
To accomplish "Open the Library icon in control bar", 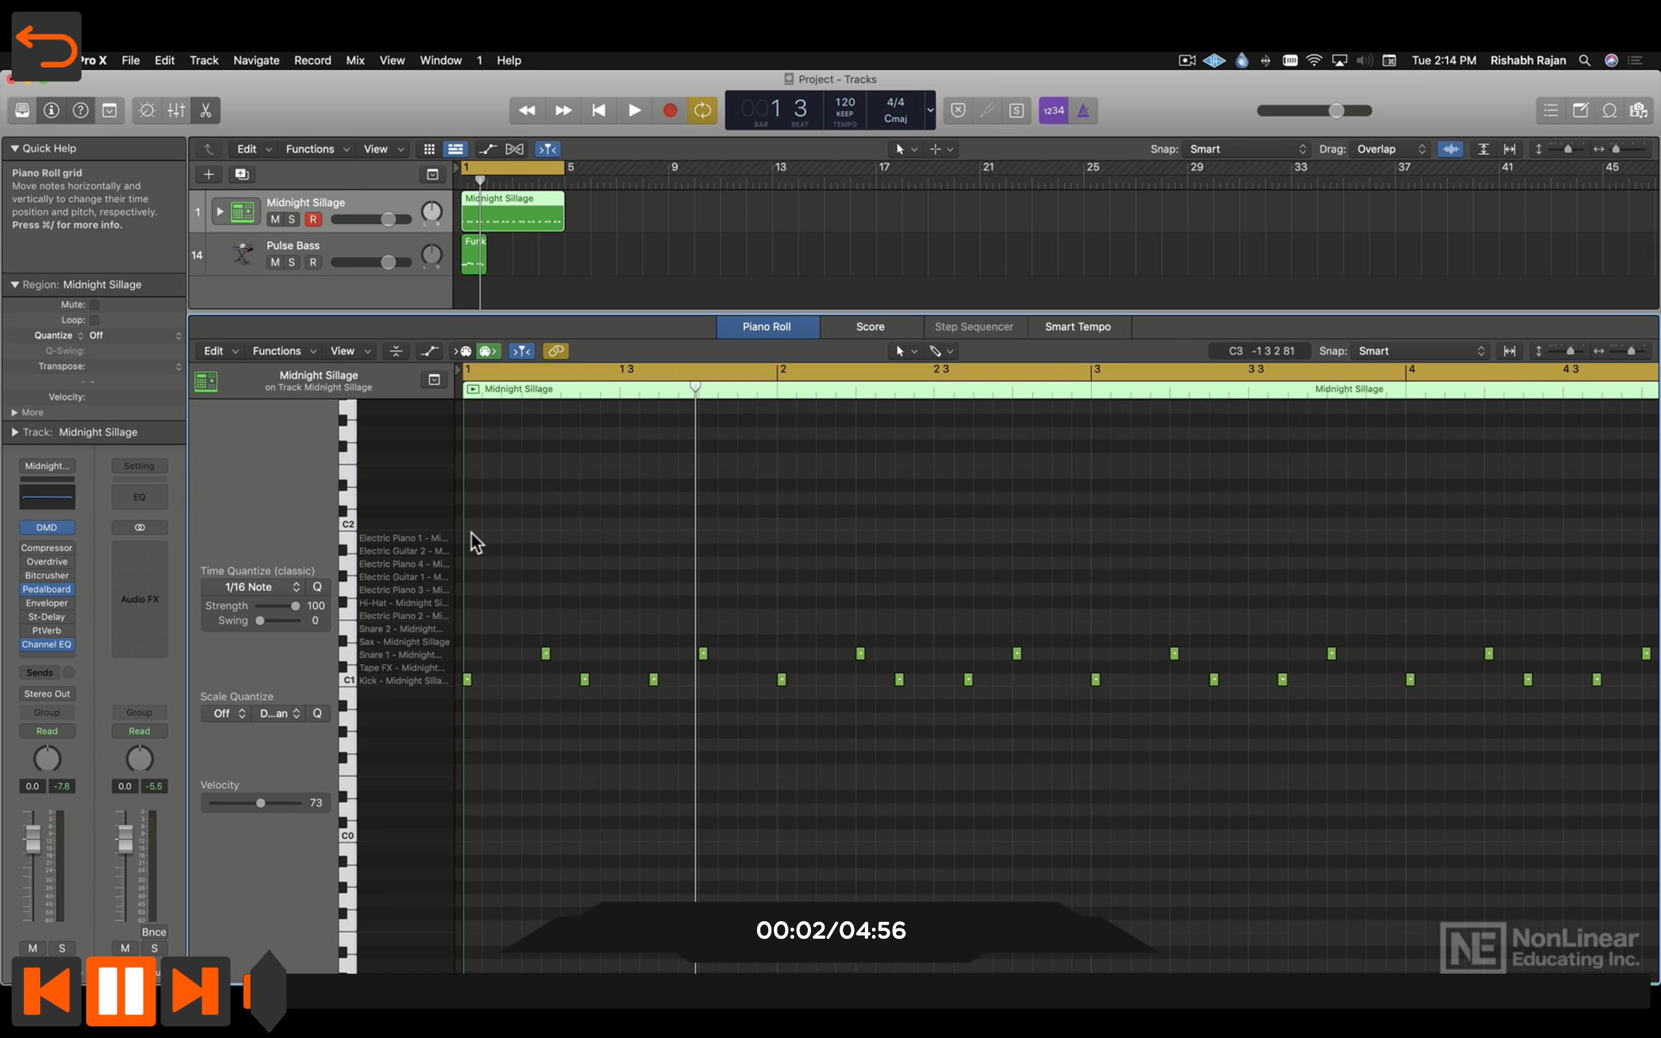I will tap(23, 110).
